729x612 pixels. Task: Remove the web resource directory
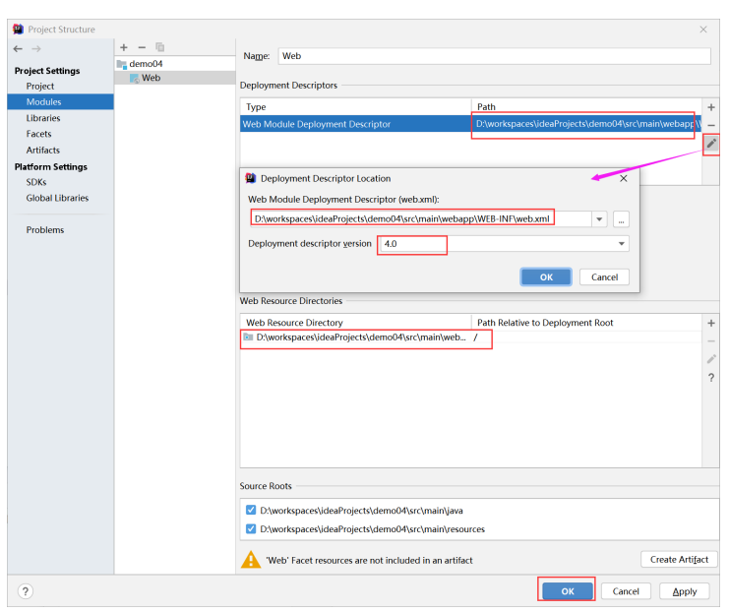pos(711,341)
